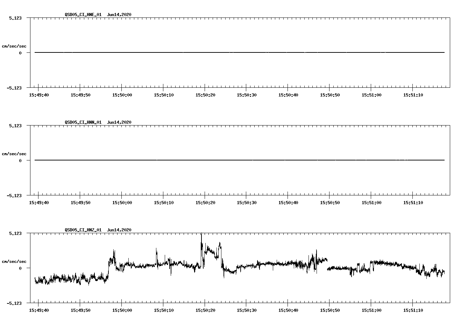Choose the 15:50:00 time label under HNZ plot
475x323 pixels.
point(122,310)
